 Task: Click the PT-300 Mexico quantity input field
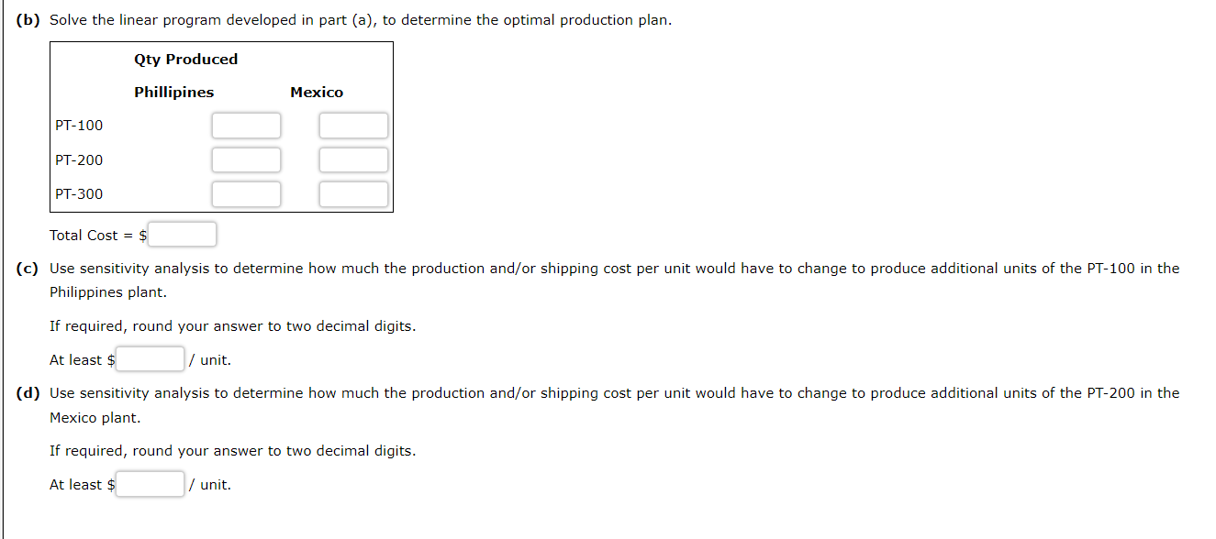coord(353,193)
